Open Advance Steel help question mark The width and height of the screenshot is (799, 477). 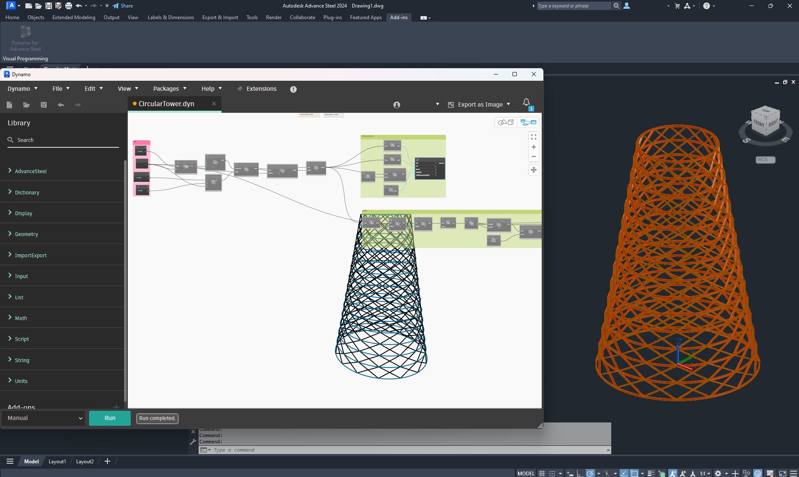(707, 6)
